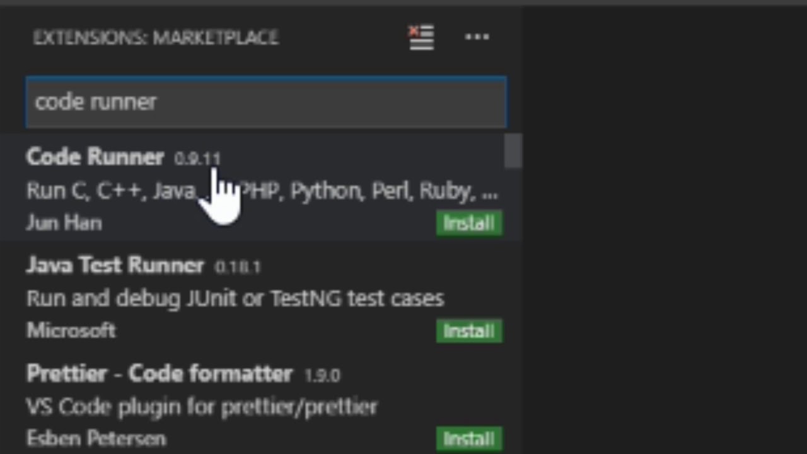The image size is (807, 454).
Task: Install the Java Test Runner extension
Action: pos(469,331)
